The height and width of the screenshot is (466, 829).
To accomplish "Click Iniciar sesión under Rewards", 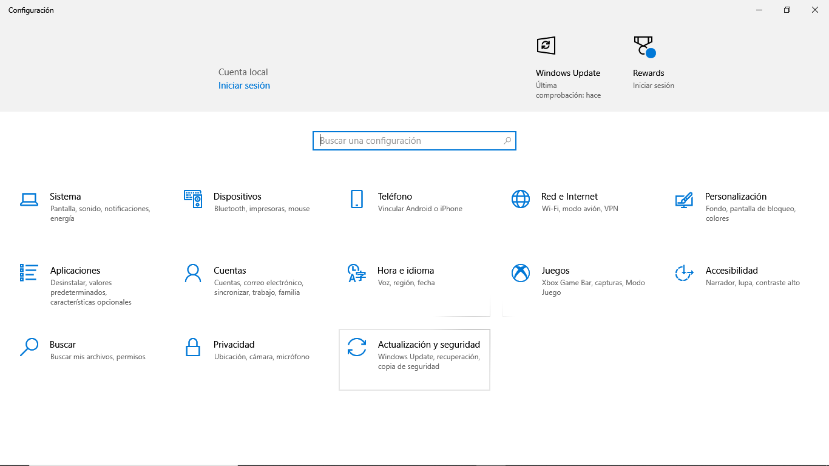I will (654, 86).
